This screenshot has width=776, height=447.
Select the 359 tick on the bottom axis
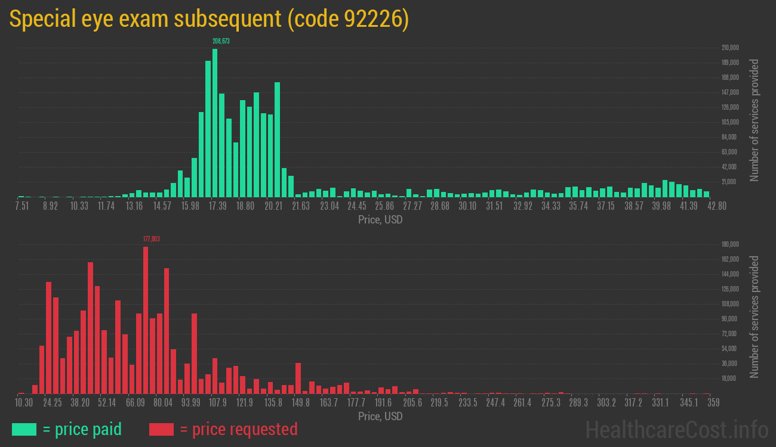click(x=713, y=402)
